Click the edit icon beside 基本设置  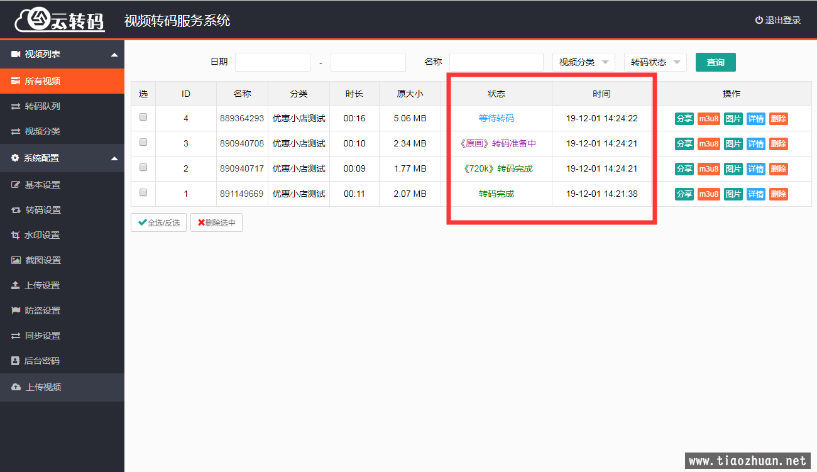[x=16, y=185]
